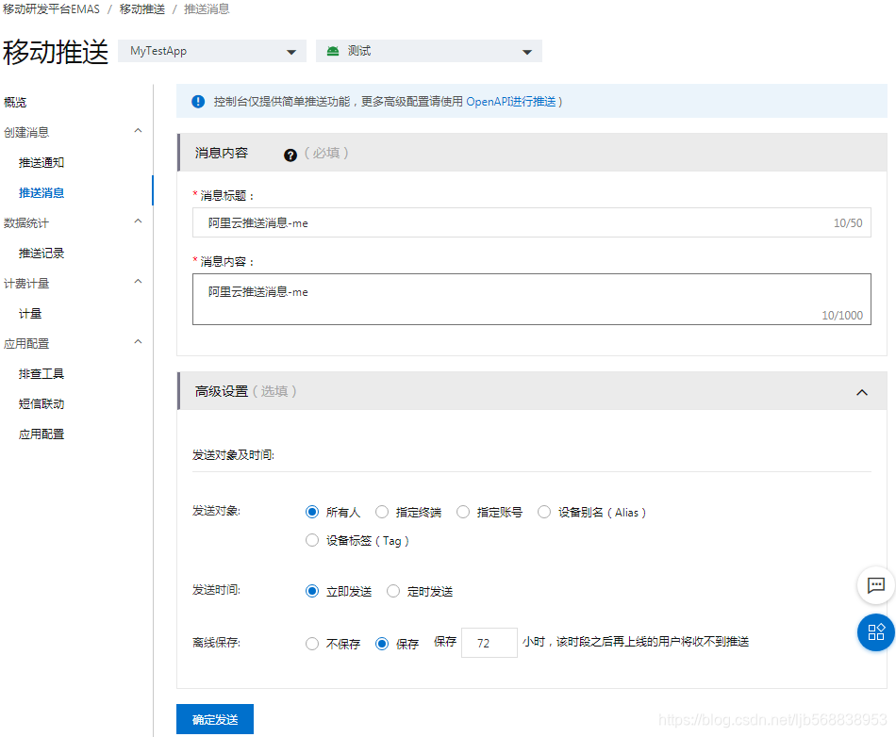Viewport: 896px width, 737px height.
Task: Choose 不保存 for offline storage
Action: click(x=312, y=644)
